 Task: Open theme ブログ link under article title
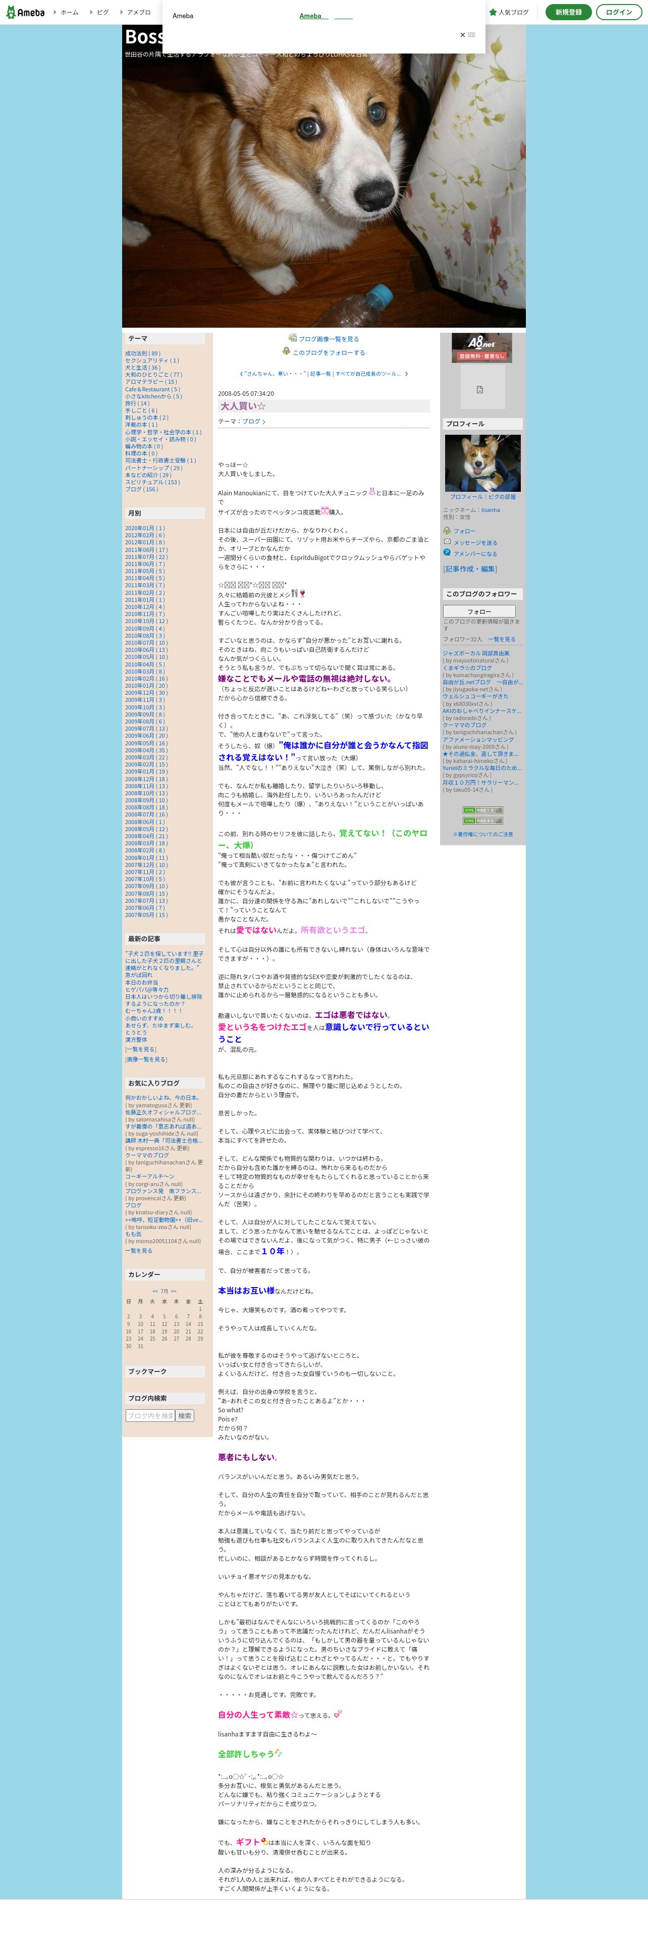254,421
